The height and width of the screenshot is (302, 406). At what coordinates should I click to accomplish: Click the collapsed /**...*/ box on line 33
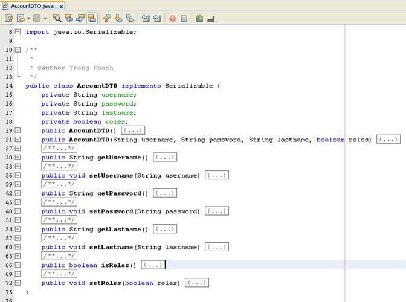[x=59, y=166]
